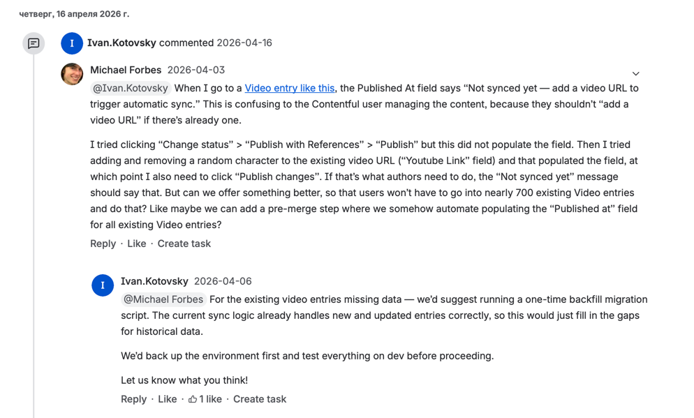This screenshot has height=418, width=694.
Task: Click the top Ivan.Kotovsky avatar beside "commented"
Action: (72, 43)
